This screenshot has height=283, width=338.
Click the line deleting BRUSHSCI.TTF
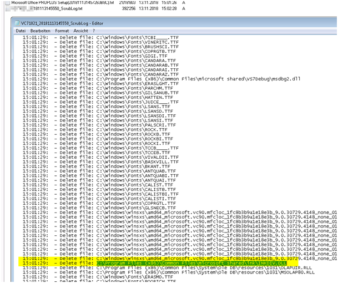tap(100, 47)
